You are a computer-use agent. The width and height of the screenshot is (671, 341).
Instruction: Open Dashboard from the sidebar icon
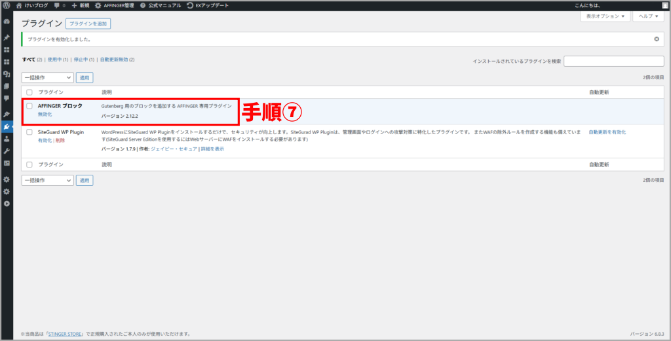point(7,22)
